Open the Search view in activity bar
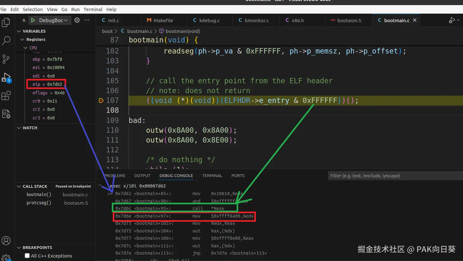 [6, 41]
